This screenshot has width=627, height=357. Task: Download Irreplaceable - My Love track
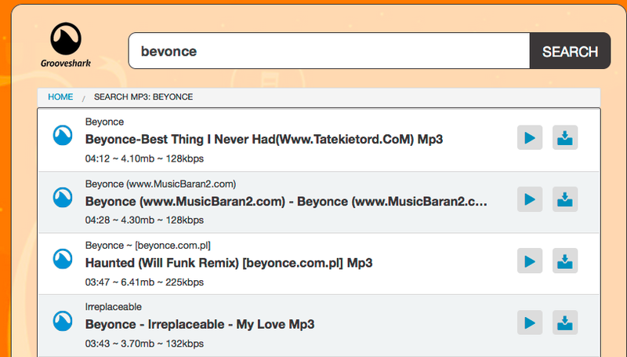pos(564,322)
